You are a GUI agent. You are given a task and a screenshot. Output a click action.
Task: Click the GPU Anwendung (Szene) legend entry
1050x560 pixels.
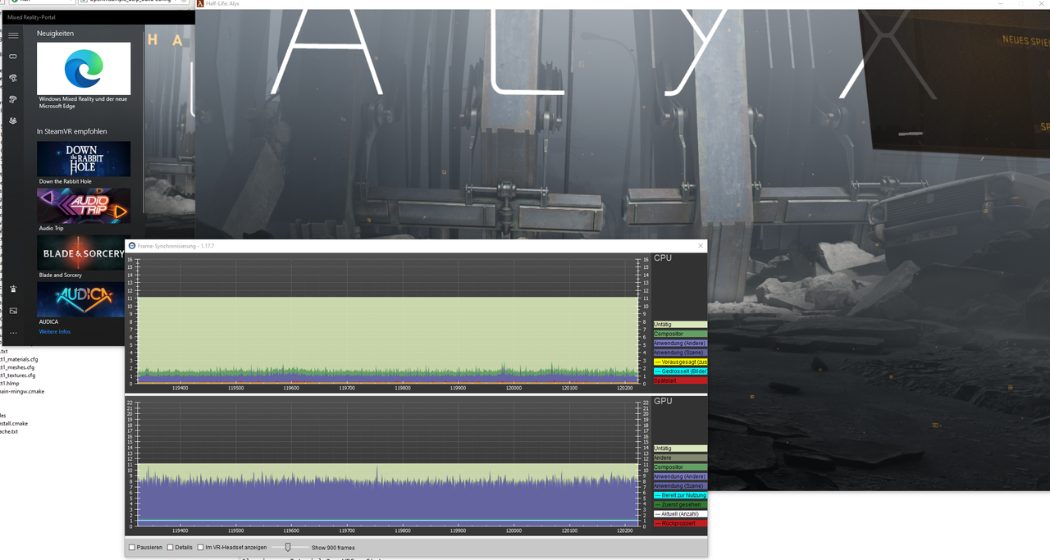[x=680, y=486]
